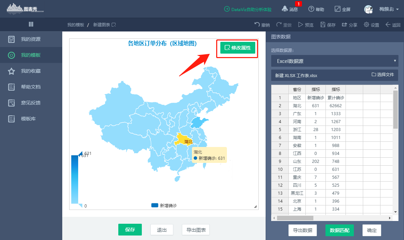Expand the user account dropdown arrow

tap(397, 9)
